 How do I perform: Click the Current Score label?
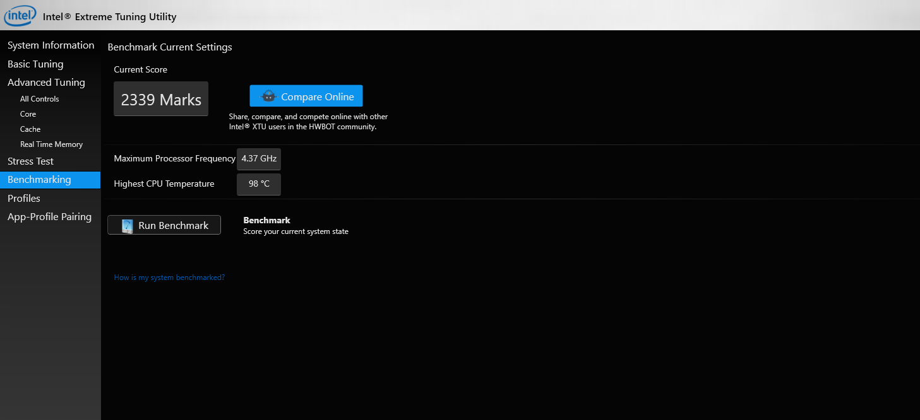pyautogui.click(x=141, y=70)
